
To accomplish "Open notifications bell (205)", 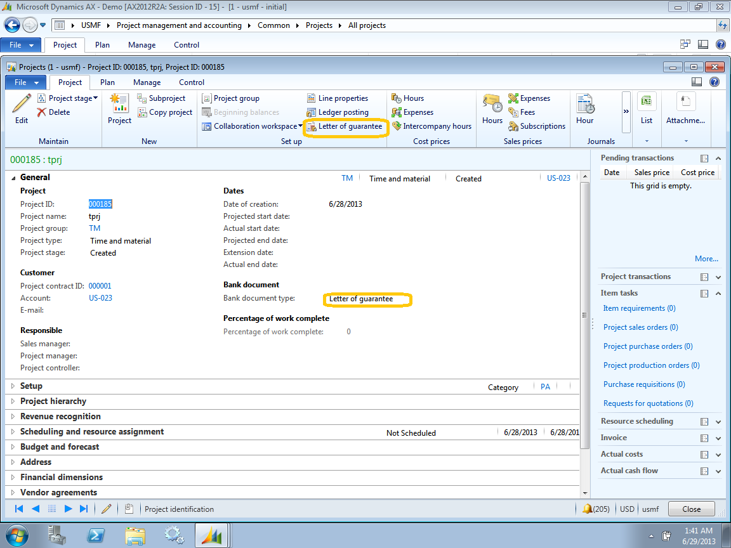I will coord(595,509).
